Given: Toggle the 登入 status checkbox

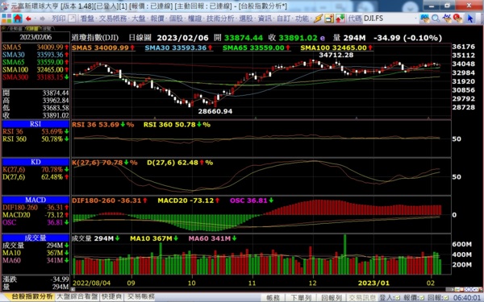Looking at the screenshot, I should tap(397, 298).
